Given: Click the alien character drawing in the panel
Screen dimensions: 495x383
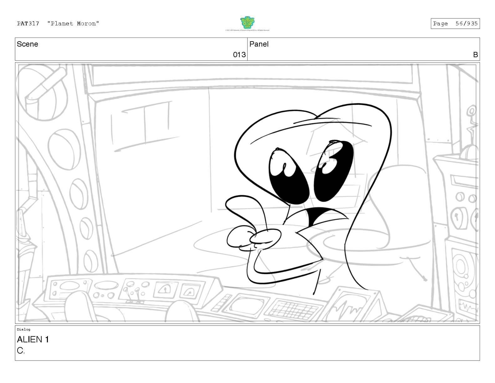Looking at the screenshot, I should [308, 199].
